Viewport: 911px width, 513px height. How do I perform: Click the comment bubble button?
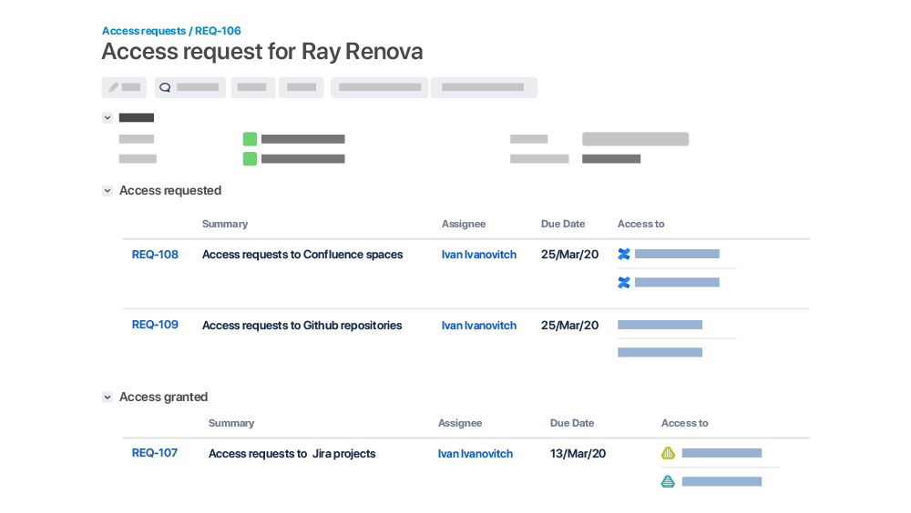(x=190, y=87)
